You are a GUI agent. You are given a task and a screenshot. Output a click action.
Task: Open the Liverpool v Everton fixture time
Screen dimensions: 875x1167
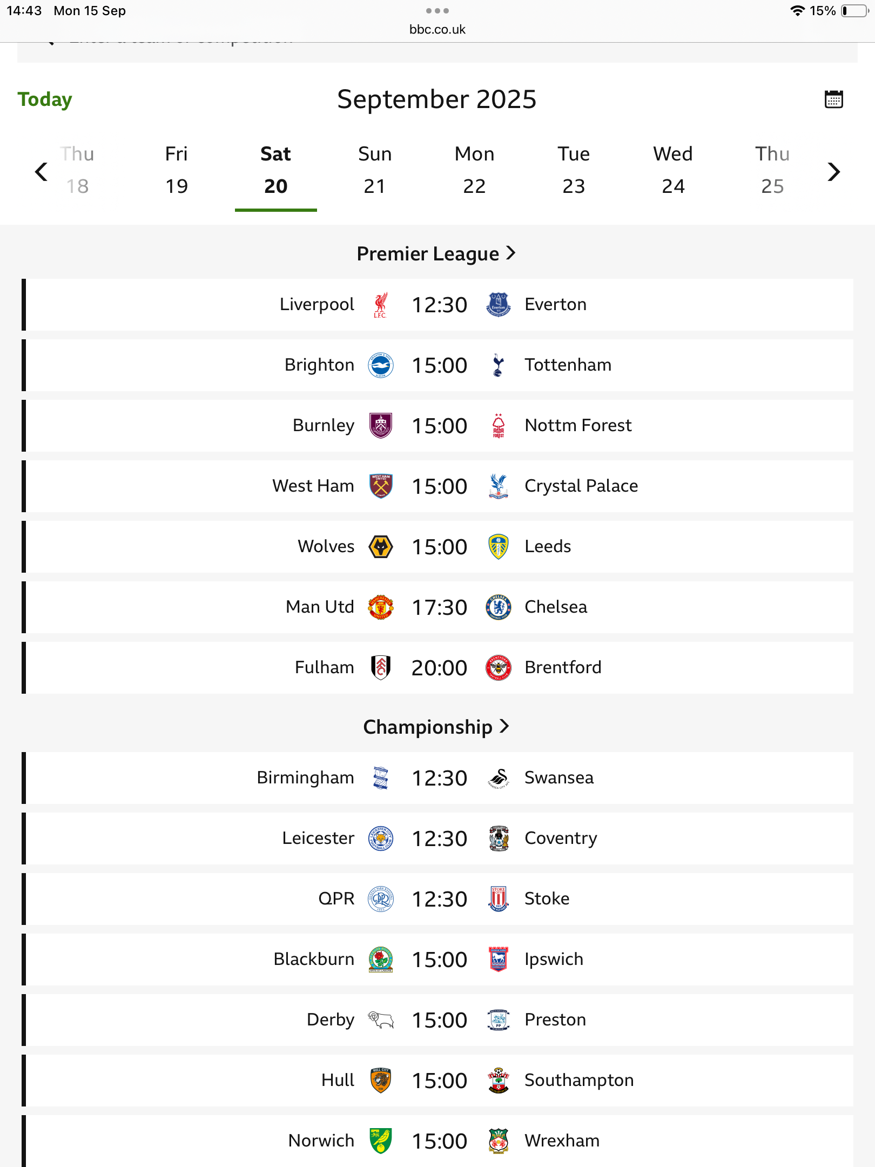439,305
